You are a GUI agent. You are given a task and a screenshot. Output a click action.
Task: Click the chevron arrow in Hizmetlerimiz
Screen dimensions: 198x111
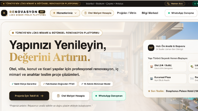coord(75,13)
